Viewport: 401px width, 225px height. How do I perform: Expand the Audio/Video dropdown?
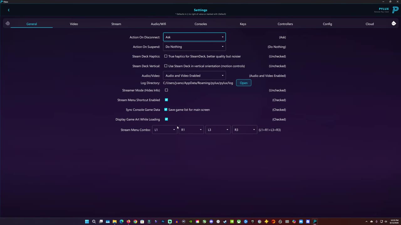(x=194, y=76)
